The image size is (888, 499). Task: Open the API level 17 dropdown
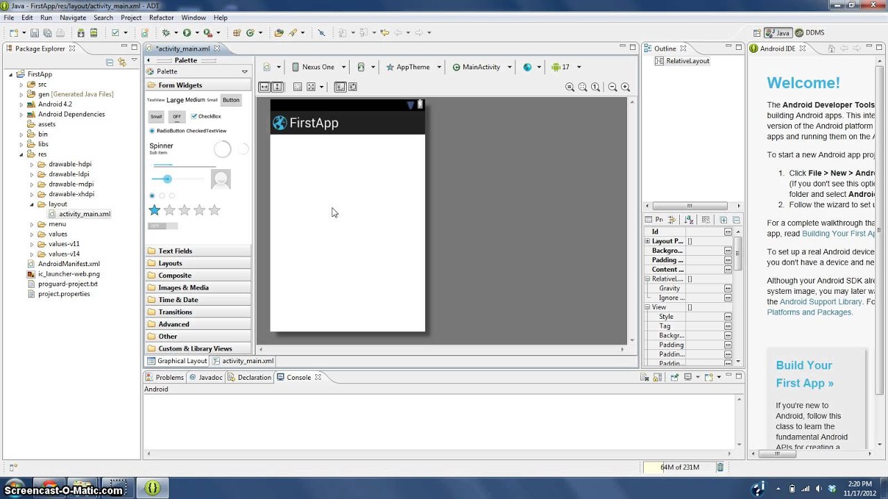[x=565, y=67]
